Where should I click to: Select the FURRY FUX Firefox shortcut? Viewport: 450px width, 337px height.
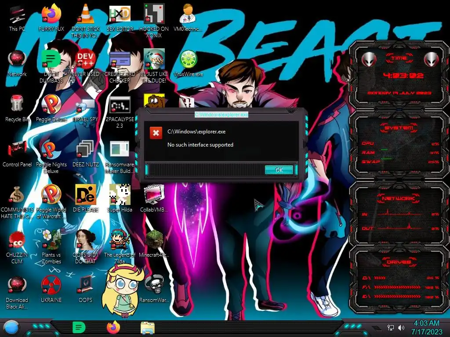point(51,18)
